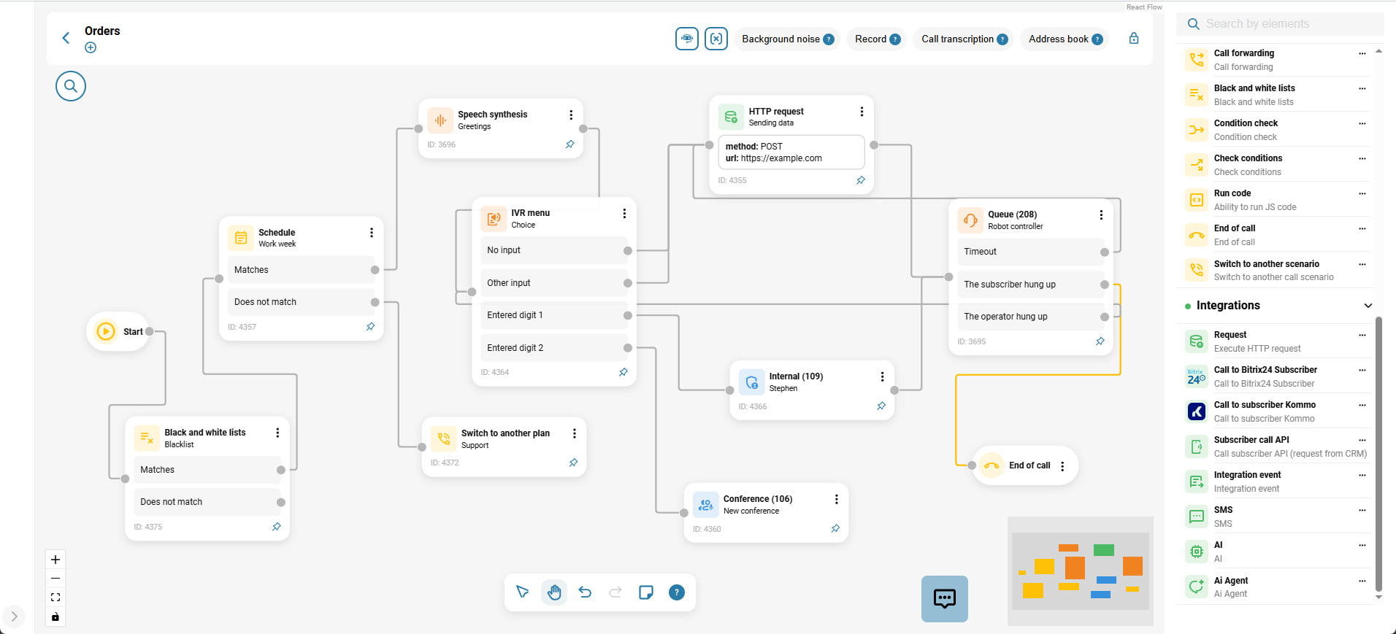Click the variables button in header
This screenshot has height=634, width=1396.
[x=716, y=39]
